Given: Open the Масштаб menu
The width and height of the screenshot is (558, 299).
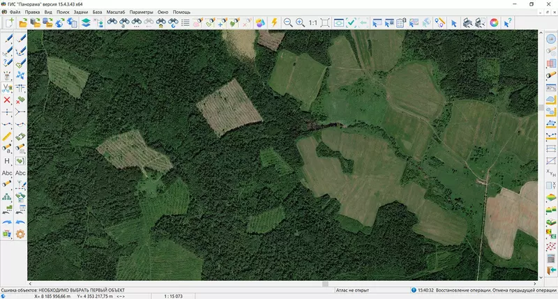Looking at the screenshot, I should point(116,13).
